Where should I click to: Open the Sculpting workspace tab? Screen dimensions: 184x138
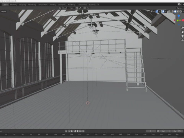tap(23, 5)
